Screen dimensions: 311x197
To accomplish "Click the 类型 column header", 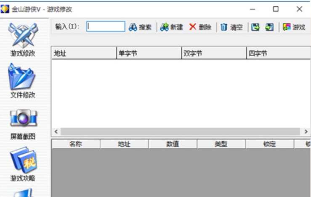I will point(221,144).
